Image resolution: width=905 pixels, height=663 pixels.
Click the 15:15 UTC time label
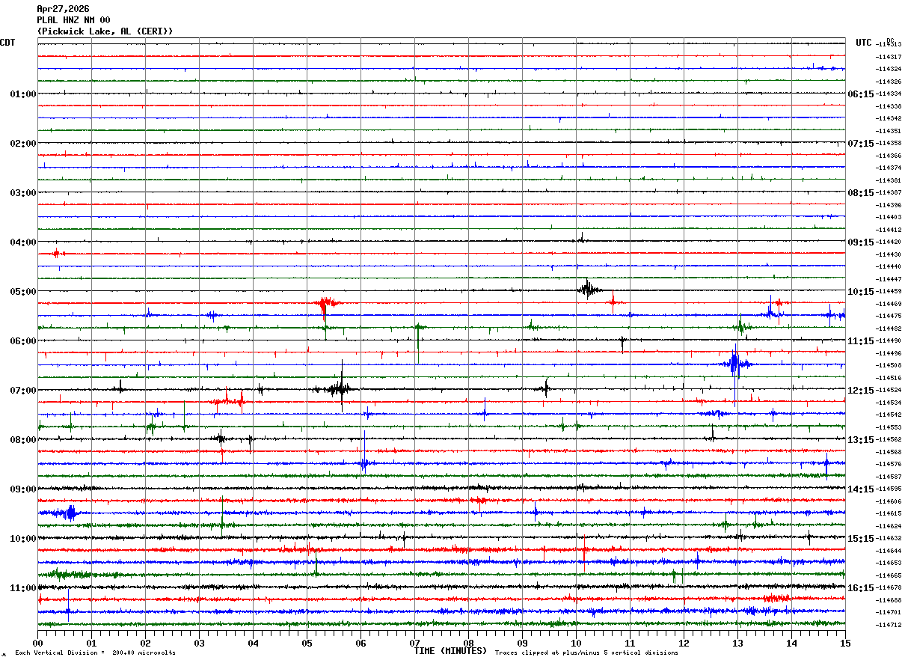click(860, 538)
